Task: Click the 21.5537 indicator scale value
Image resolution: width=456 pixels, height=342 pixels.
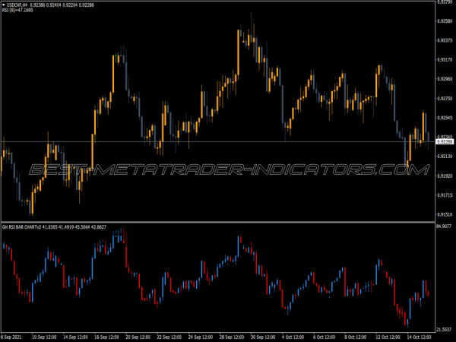Action: click(x=444, y=330)
